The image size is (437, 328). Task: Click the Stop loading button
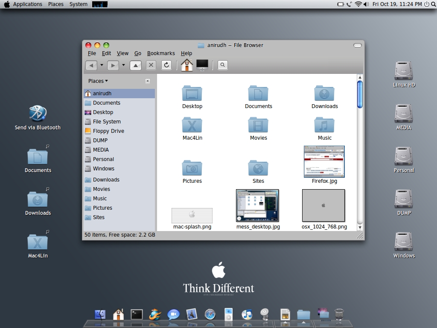pos(151,65)
